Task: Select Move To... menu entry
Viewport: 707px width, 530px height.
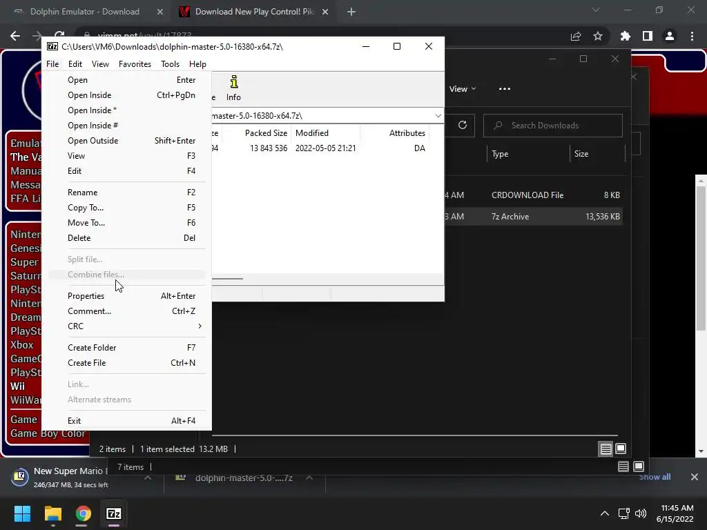Action: tap(126, 223)
